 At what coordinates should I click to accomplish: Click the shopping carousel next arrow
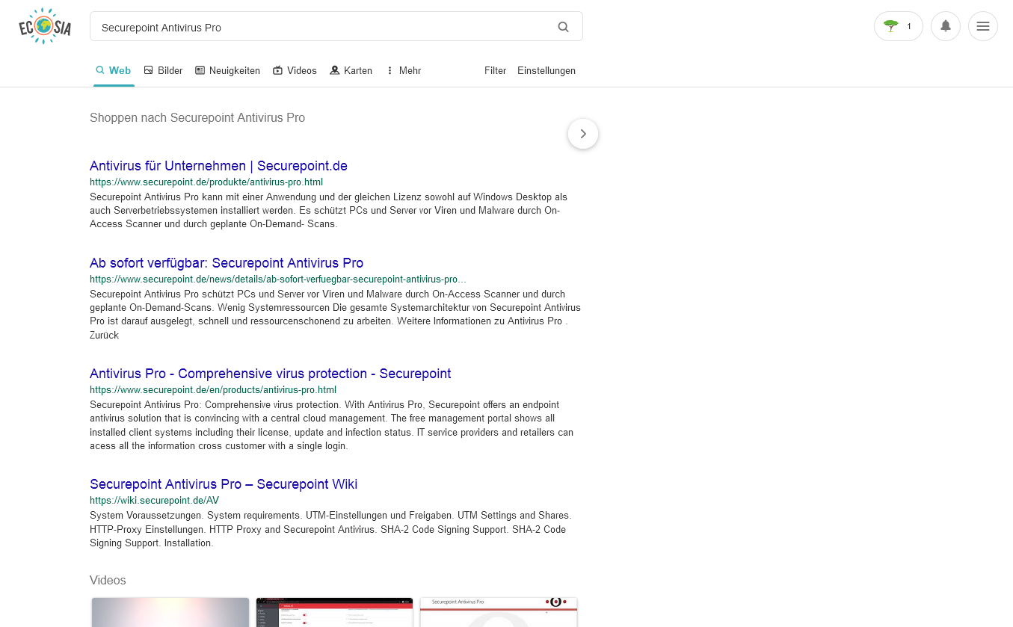coord(583,134)
